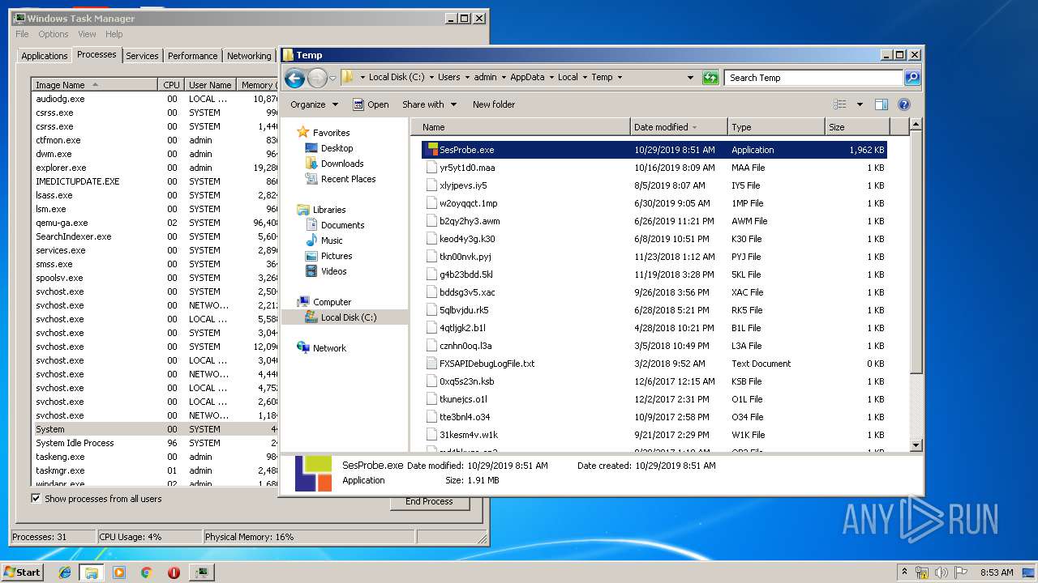The height and width of the screenshot is (583, 1038).
Task: Click Windows Explorer folder icon on taskbar
Action: (x=92, y=572)
